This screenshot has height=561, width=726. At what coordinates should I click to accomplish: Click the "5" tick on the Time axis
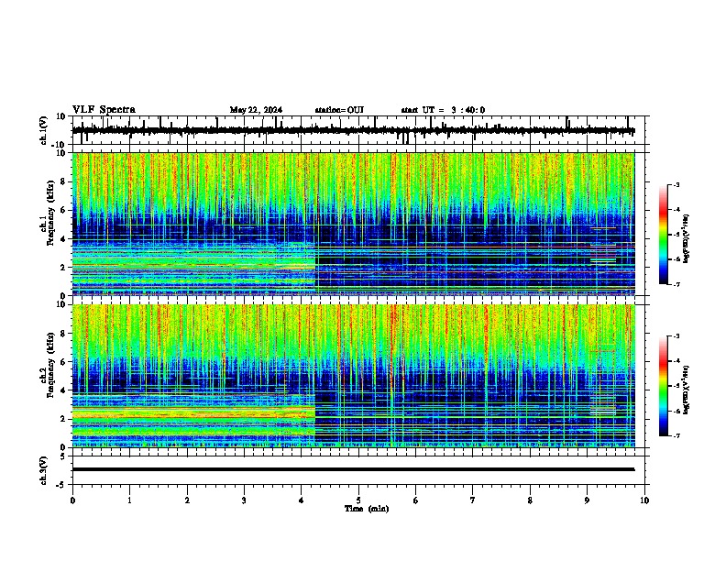tap(358, 500)
